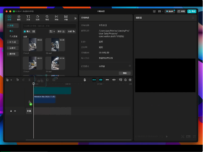Click the Undo arrow in the timeline toolbar
Image resolution: width=203 pixels, height=152 pixels.
[17, 80]
